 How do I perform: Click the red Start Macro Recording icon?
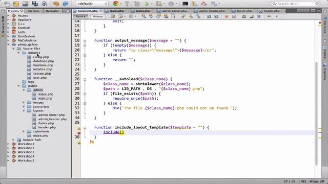pyautogui.click(x=227, y=16)
